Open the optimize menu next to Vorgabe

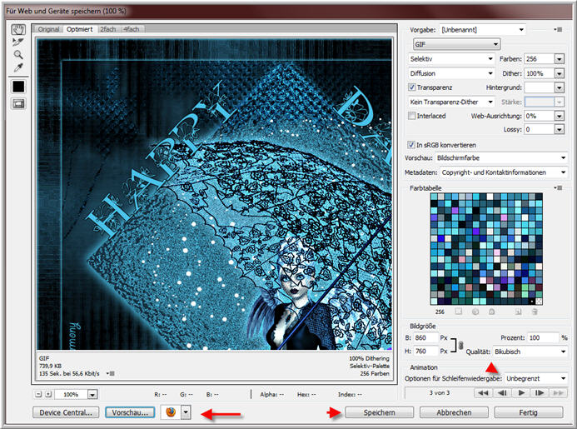(x=558, y=29)
